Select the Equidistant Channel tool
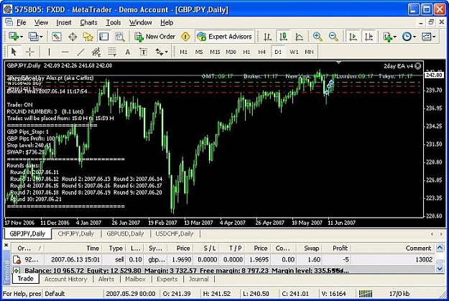The image size is (449, 301). 96,52
